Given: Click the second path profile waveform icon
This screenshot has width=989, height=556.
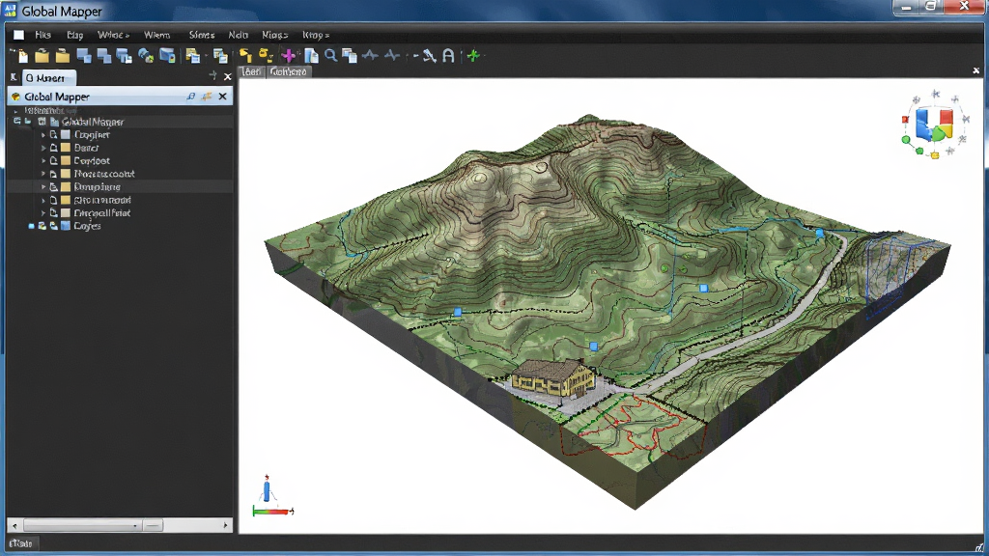Looking at the screenshot, I should [392, 55].
